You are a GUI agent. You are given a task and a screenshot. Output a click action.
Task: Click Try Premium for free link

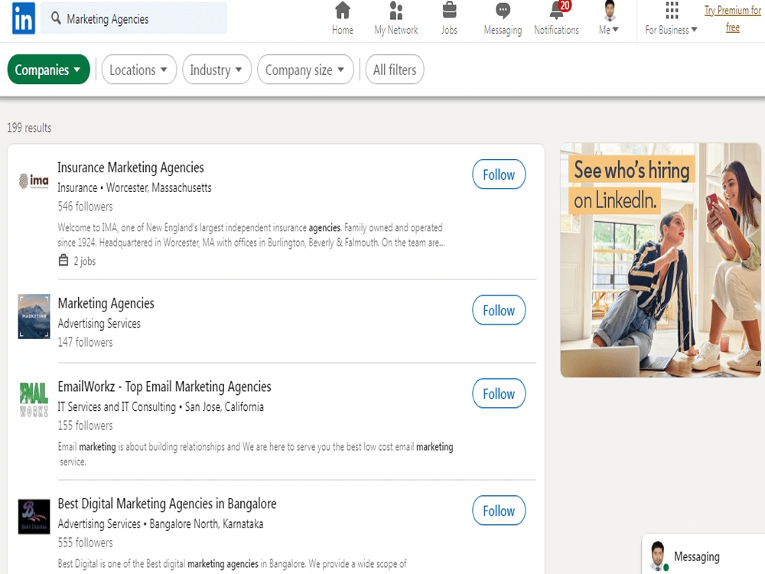click(732, 18)
